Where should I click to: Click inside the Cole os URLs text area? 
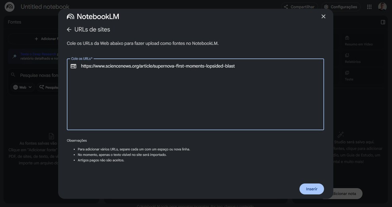point(195,100)
